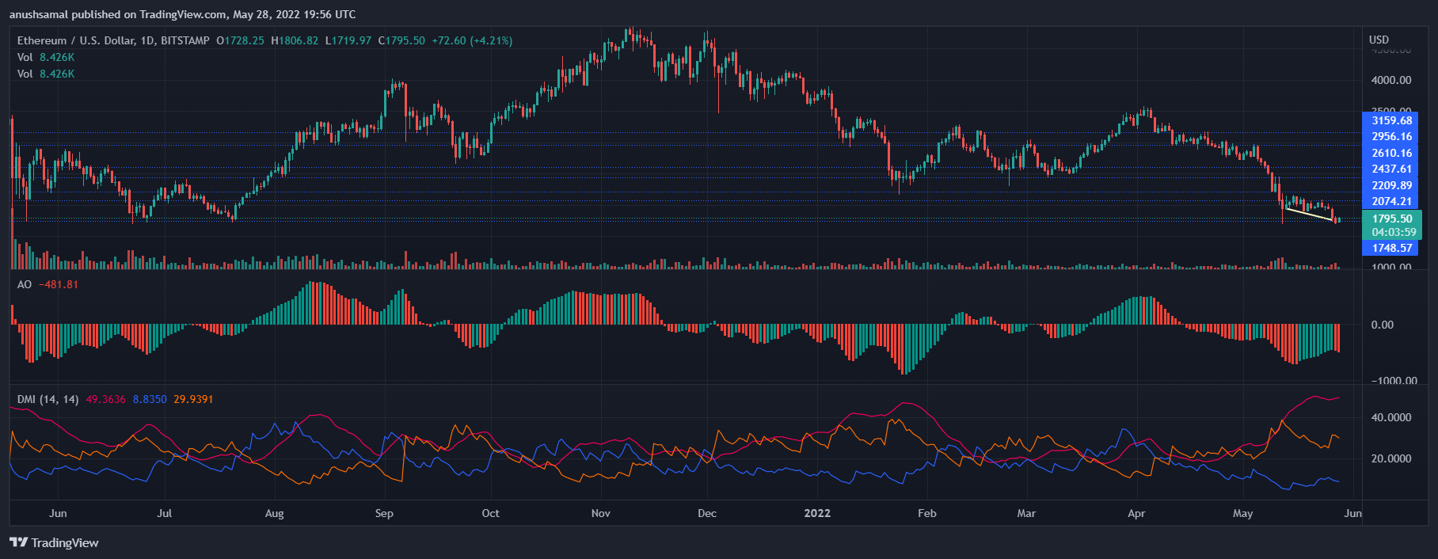Click the TradingView logo

[54, 542]
